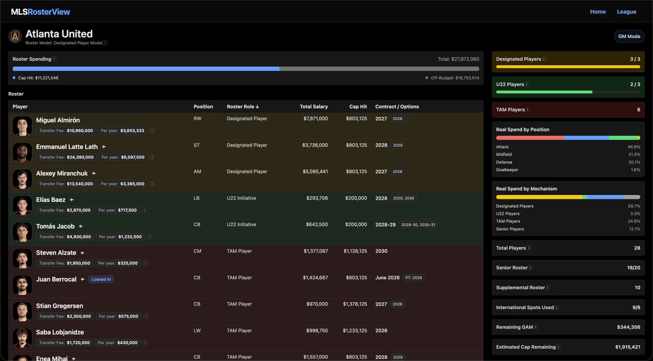Click the PT: 2029 badge for Berrocal
Viewport: 653px width, 361px height.
point(414,278)
